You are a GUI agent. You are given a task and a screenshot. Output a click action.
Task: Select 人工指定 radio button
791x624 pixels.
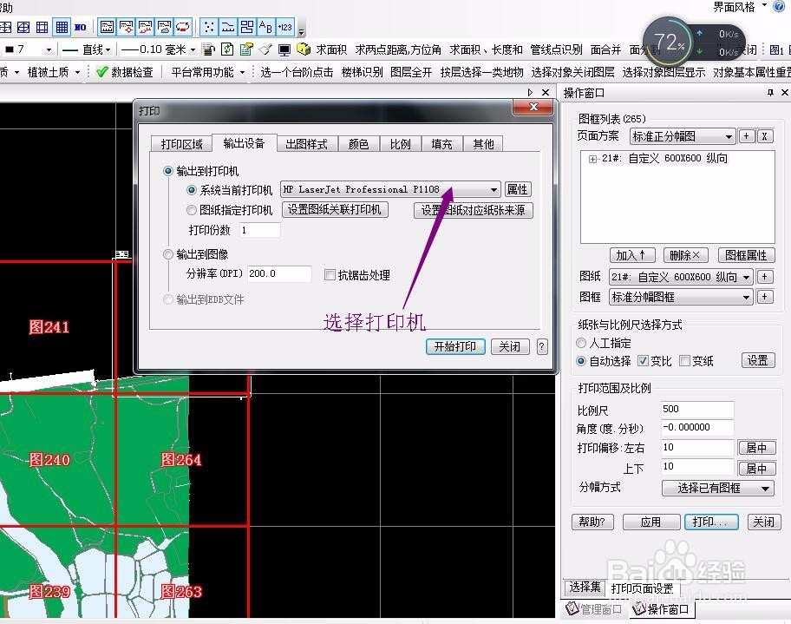(x=581, y=343)
